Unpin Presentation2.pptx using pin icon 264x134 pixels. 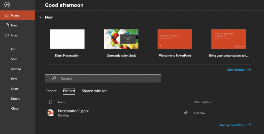tap(186, 113)
